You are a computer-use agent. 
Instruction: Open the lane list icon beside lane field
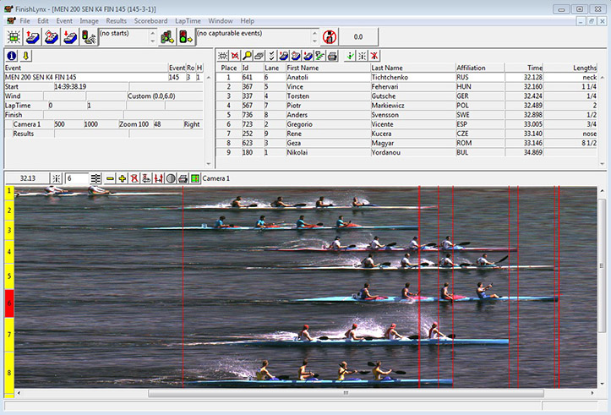pyautogui.click(x=95, y=178)
